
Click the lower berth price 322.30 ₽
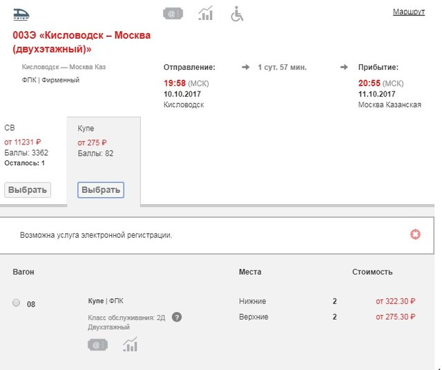click(396, 302)
